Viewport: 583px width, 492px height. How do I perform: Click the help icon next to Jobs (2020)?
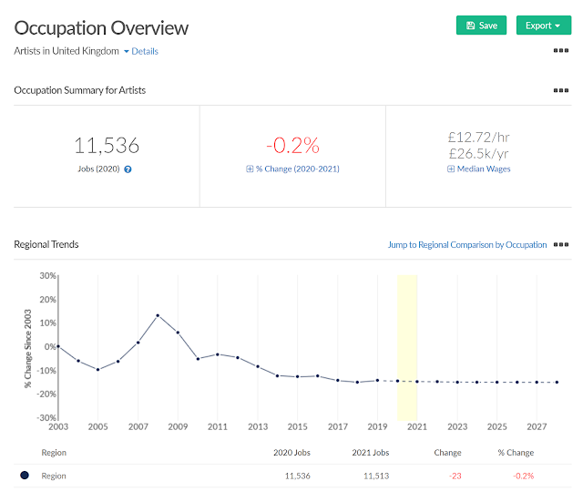pos(128,169)
